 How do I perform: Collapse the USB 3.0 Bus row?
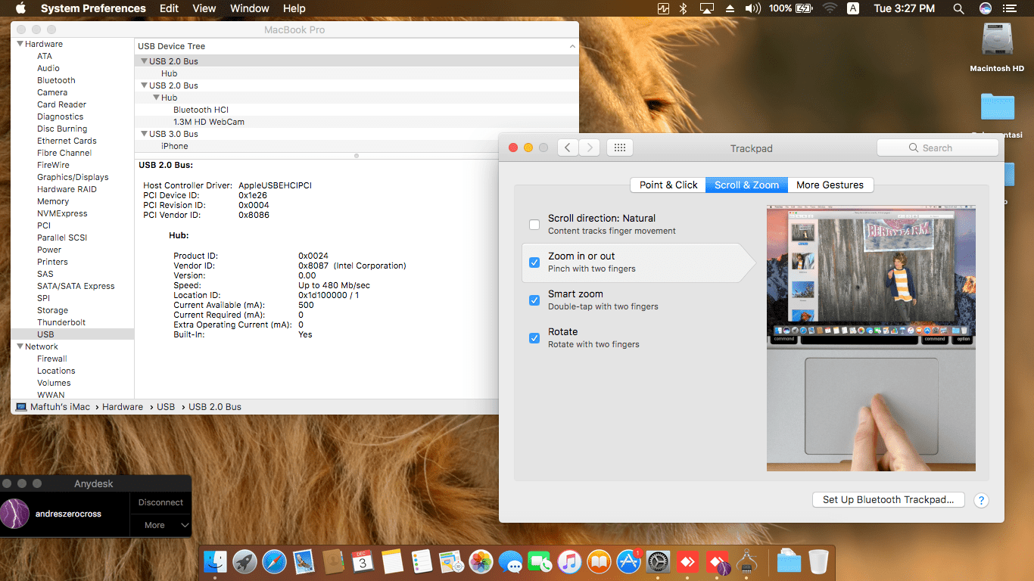pos(144,134)
